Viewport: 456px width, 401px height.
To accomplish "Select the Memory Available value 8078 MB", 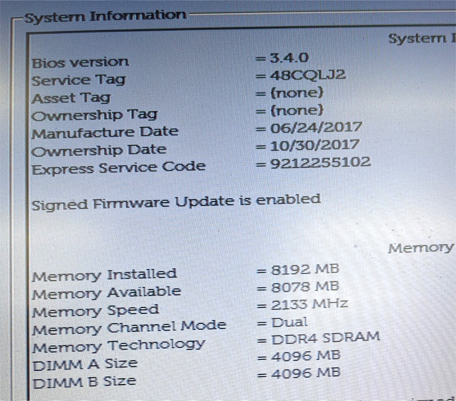I will pos(305,287).
